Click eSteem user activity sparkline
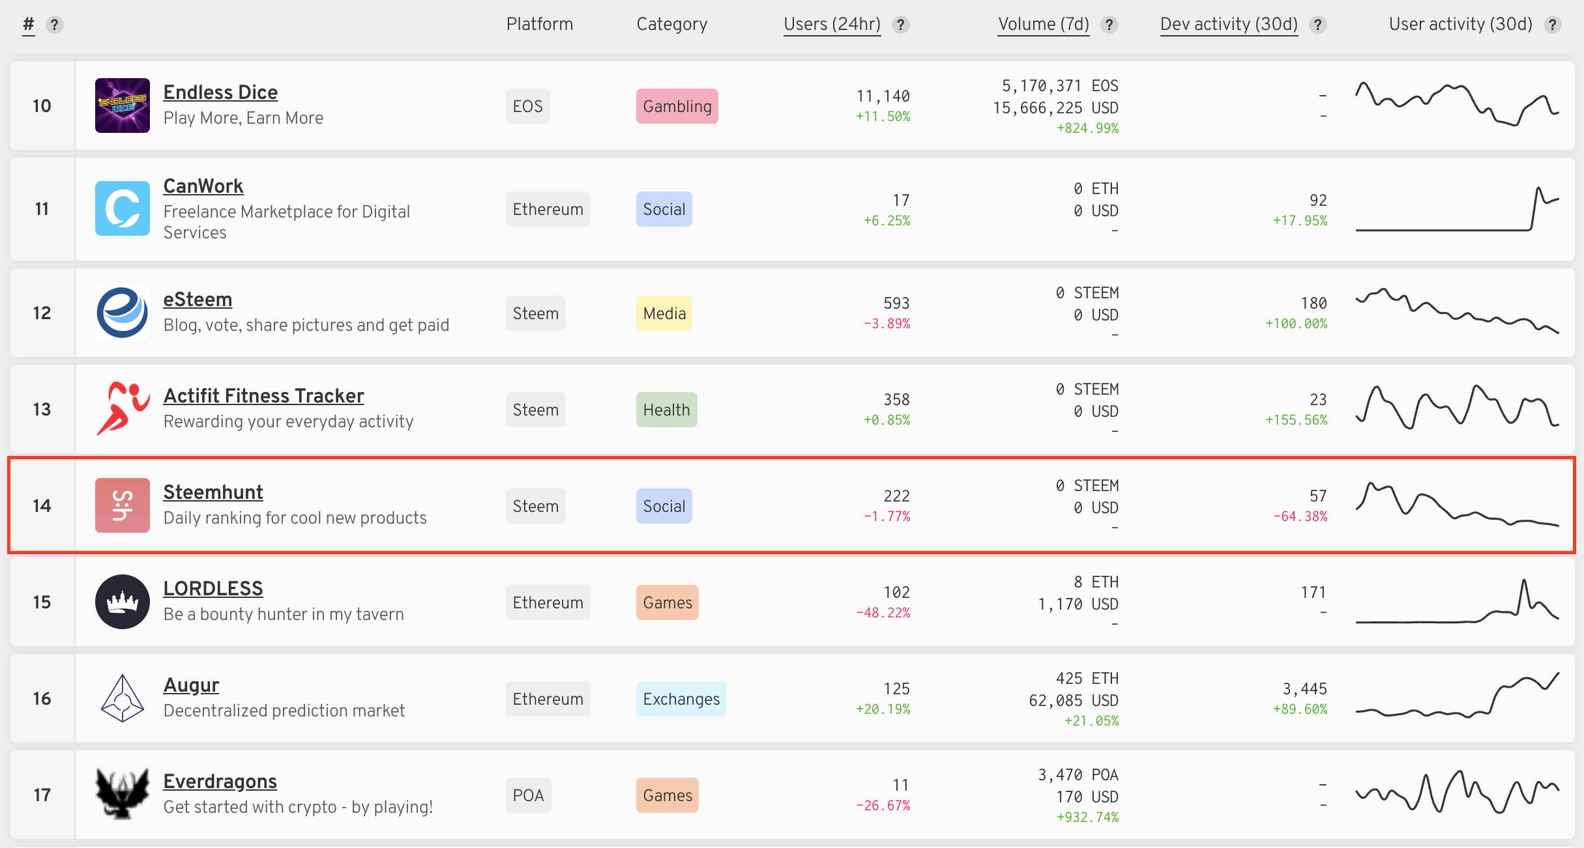 pos(1458,311)
